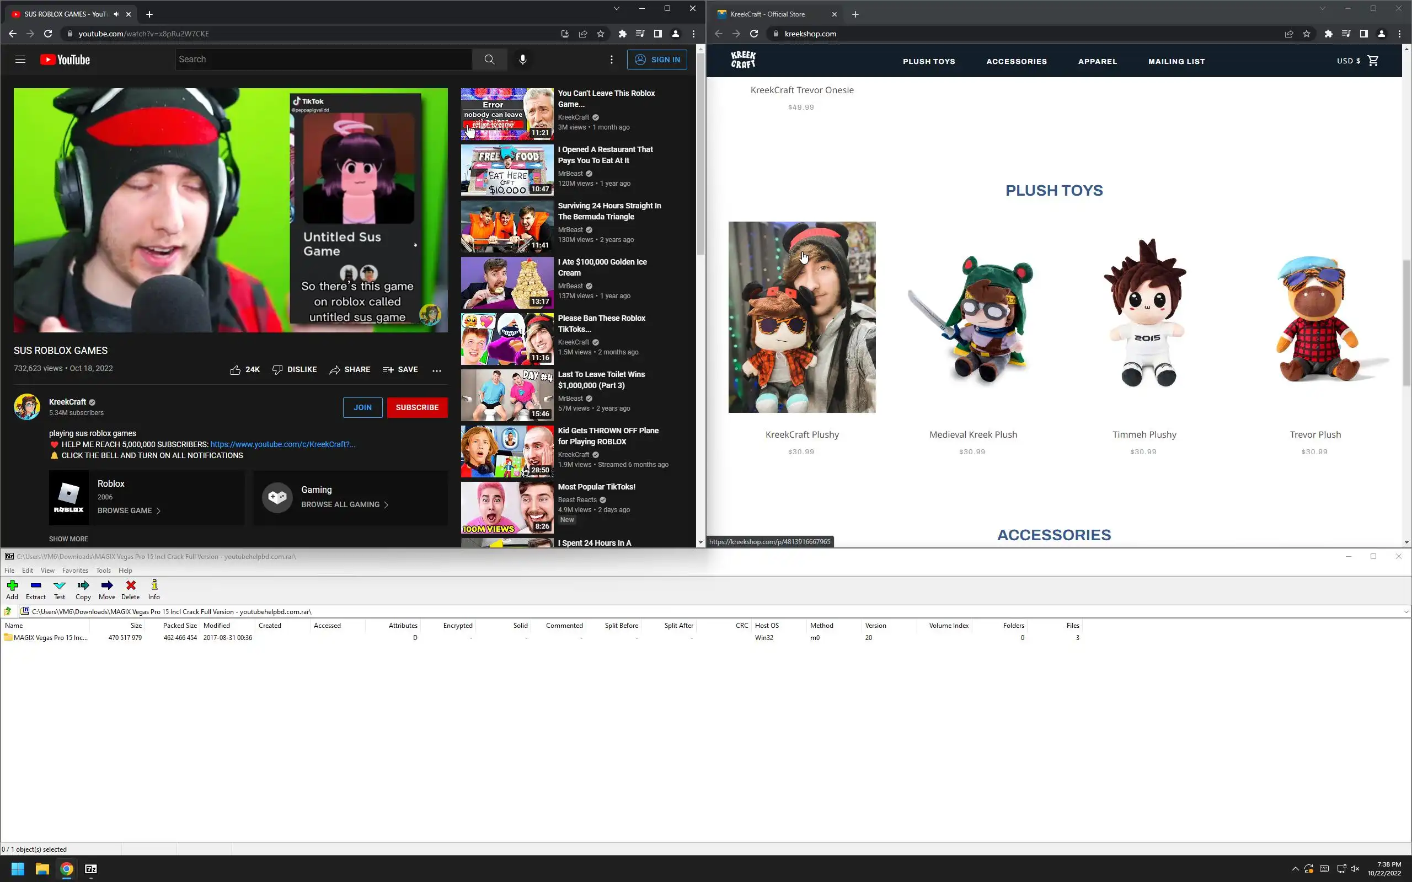
Task: Open the YouTube hamburger guide menu
Action: (x=20, y=60)
